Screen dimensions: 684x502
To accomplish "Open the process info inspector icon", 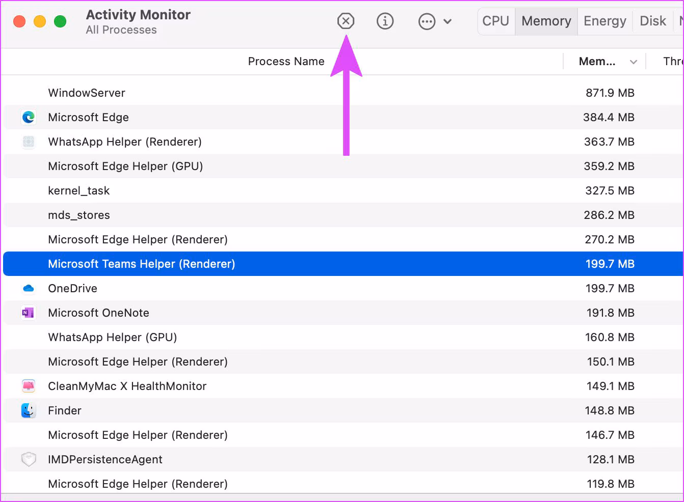I will 385,21.
